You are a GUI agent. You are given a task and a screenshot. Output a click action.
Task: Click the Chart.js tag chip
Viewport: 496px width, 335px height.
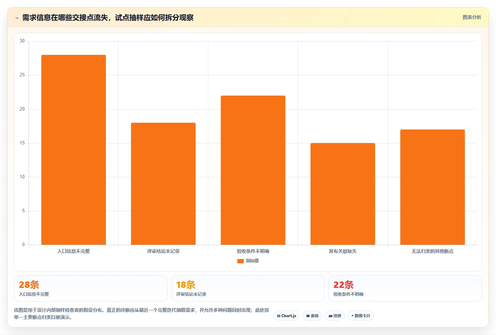(287, 316)
